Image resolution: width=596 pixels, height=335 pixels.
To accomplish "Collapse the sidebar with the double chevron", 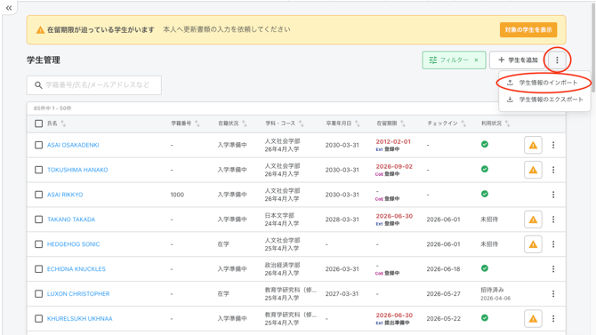I will coord(9,8).
